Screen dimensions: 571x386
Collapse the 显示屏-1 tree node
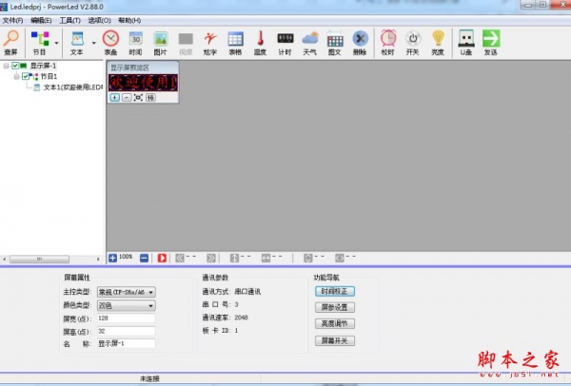pos(6,66)
